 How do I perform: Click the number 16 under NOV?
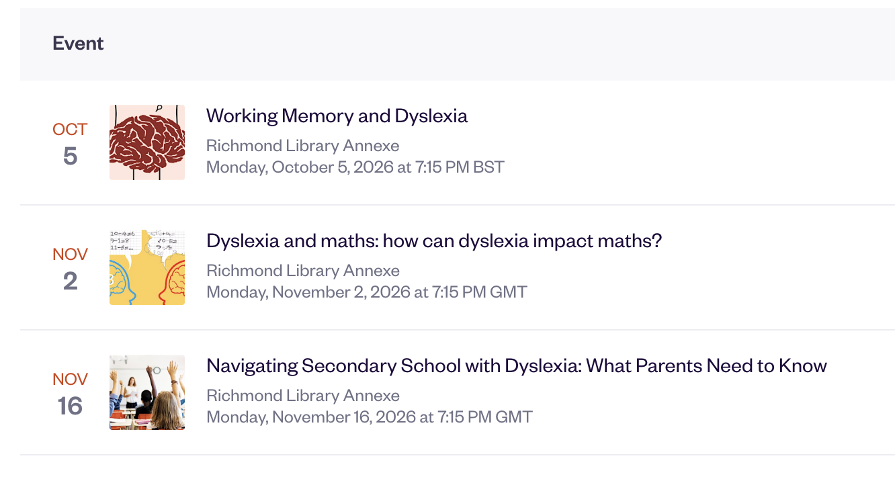click(x=70, y=406)
